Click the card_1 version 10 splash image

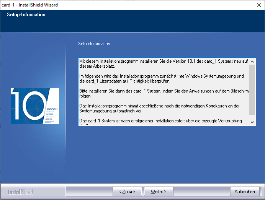35,106
